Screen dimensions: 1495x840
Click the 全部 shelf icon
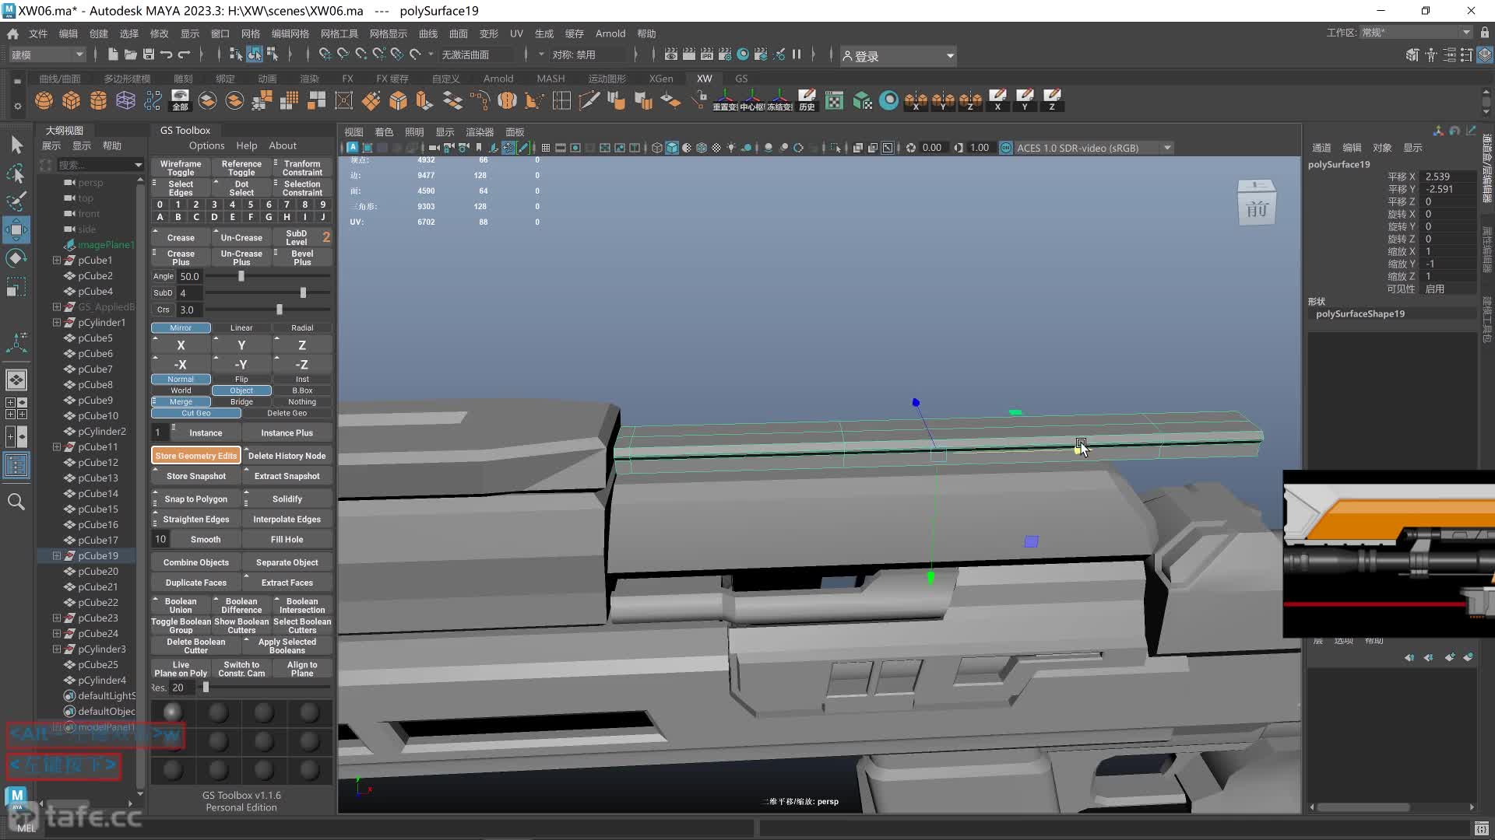coord(180,100)
